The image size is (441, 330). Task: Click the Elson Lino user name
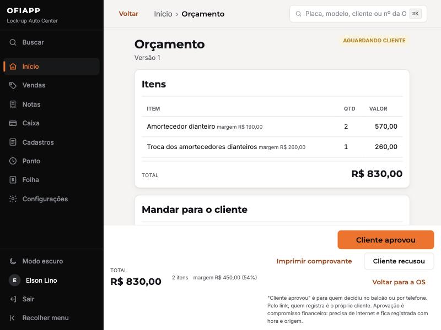(41, 280)
